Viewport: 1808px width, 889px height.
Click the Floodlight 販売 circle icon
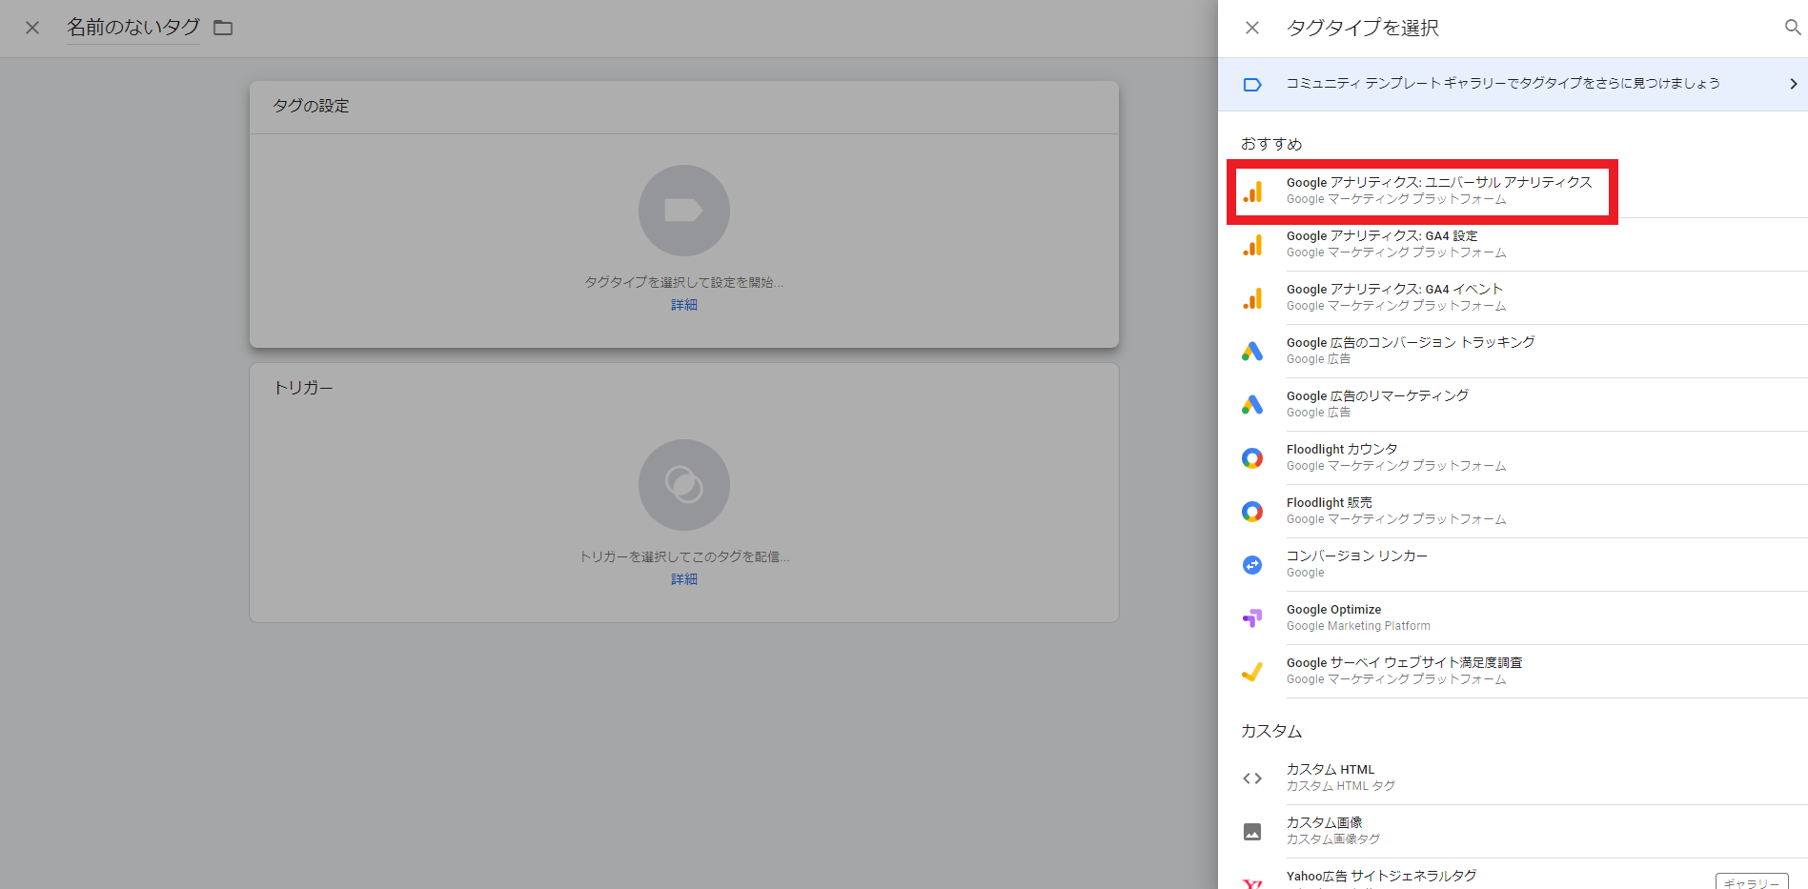coord(1252,512)
